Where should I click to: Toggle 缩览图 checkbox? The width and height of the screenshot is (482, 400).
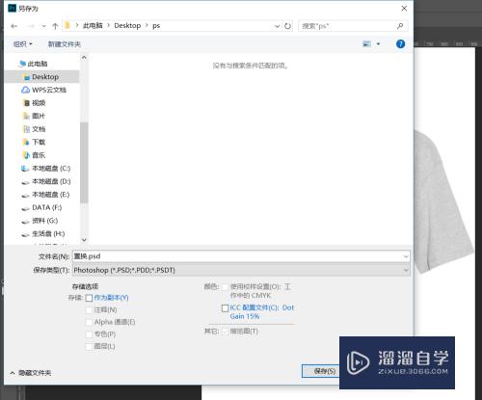click(225, 332)
